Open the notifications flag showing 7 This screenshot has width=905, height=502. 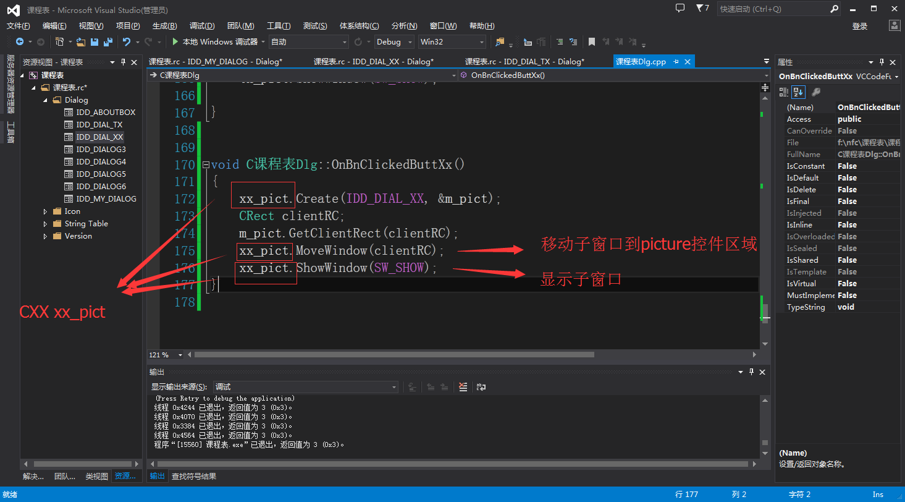coord(702,9)
